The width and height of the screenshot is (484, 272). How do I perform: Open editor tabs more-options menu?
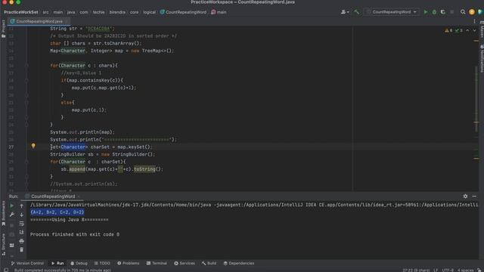pos(474,21)
